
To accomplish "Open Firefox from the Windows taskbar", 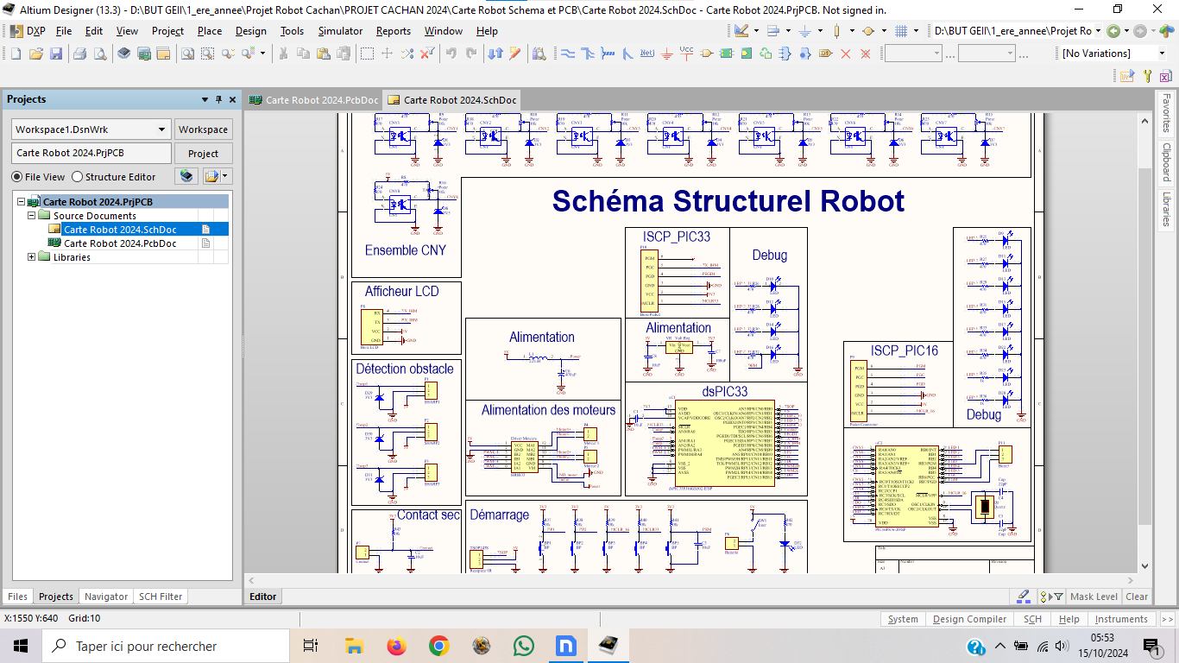I will 396,646.
